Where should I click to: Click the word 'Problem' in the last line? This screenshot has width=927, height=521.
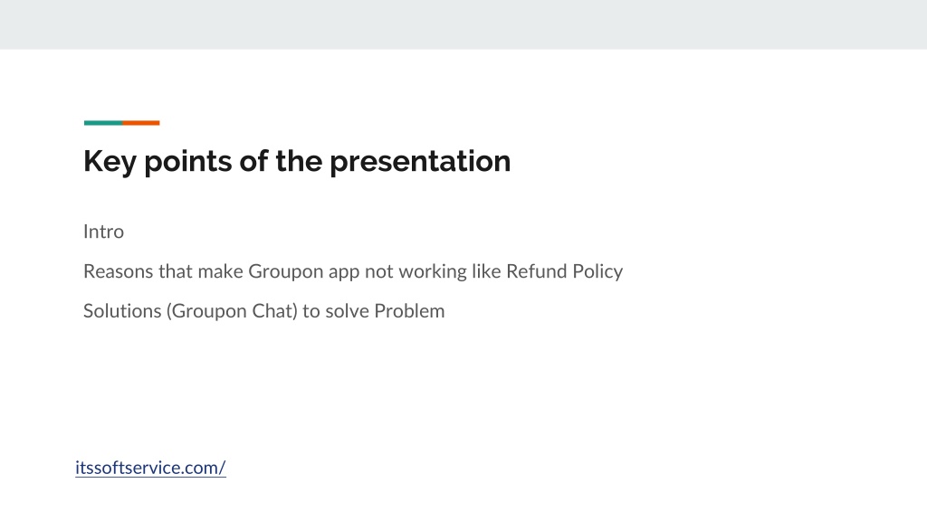point(409,311)
